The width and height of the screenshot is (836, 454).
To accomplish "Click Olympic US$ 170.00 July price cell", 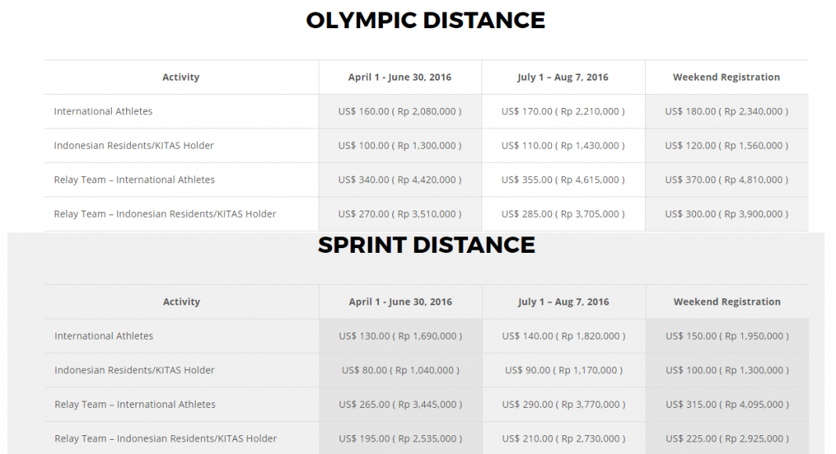I will (x=563, y=111).
